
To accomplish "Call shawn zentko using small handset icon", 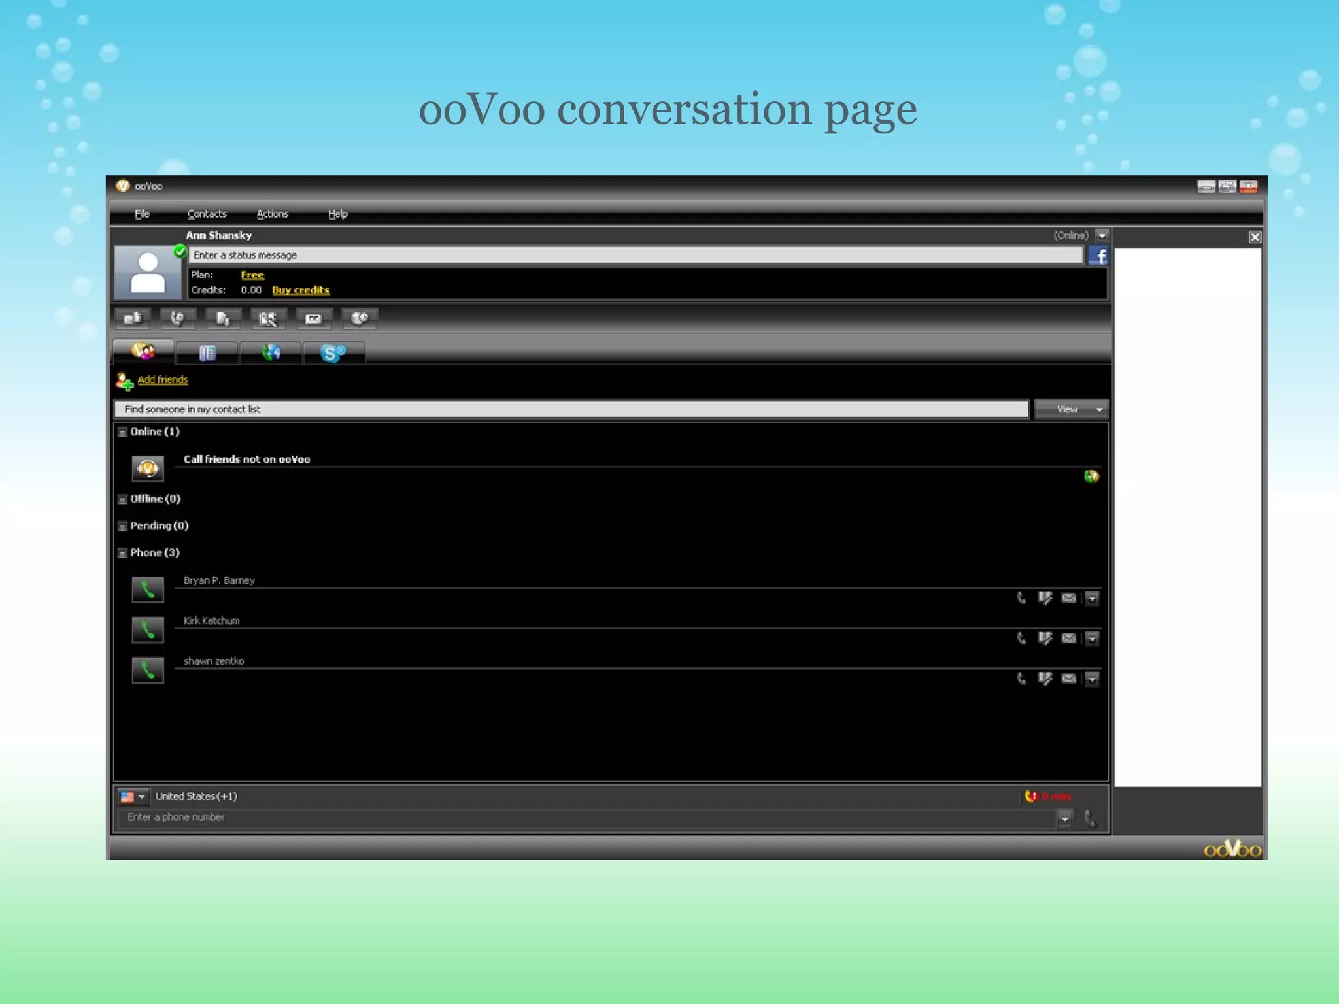I will 1021,678.
